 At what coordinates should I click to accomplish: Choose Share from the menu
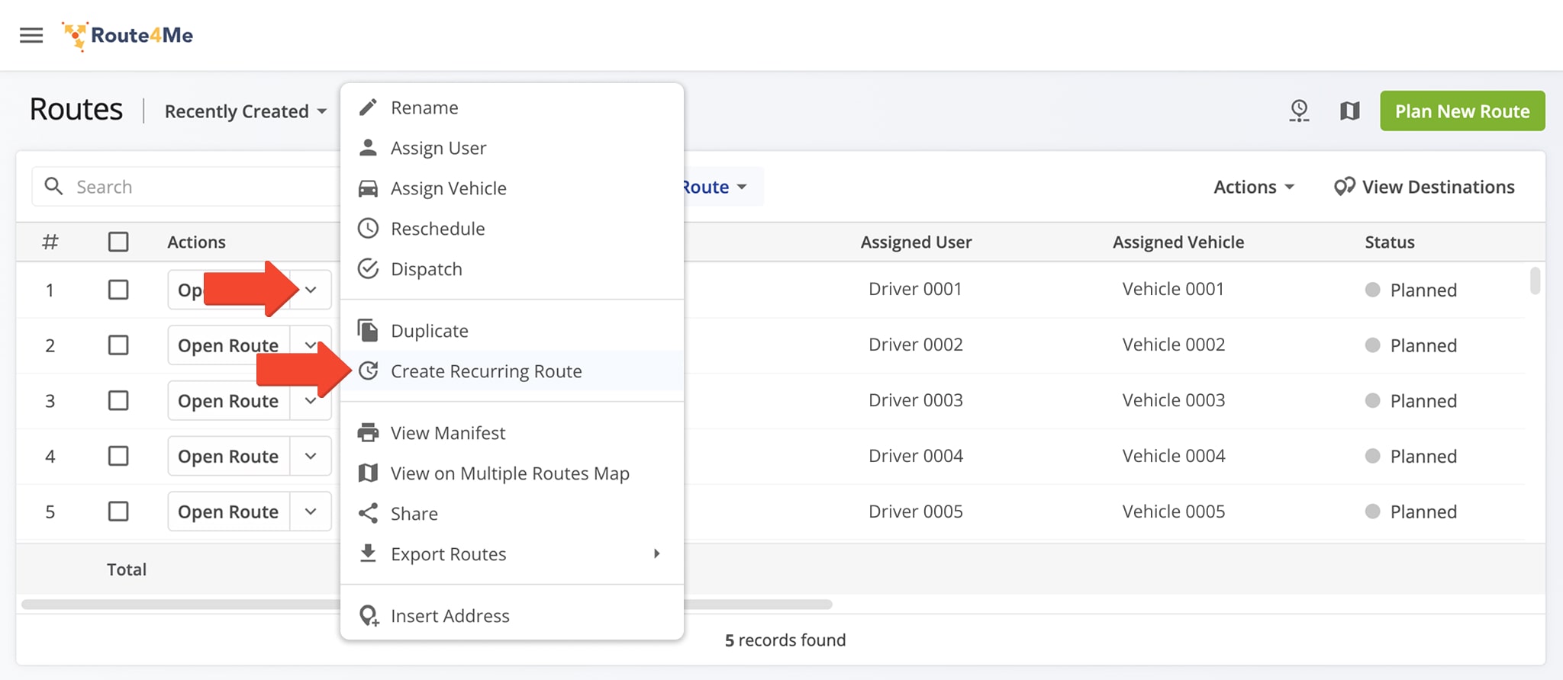pos(511,514)
